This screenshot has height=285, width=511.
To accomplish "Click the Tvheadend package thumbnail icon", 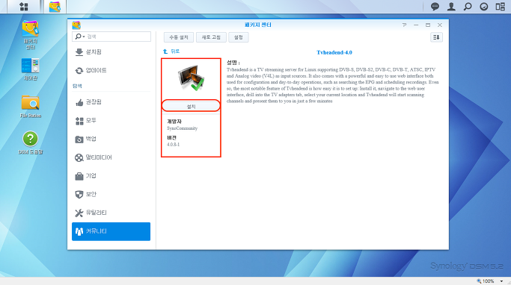I will (x=191, y=78).
